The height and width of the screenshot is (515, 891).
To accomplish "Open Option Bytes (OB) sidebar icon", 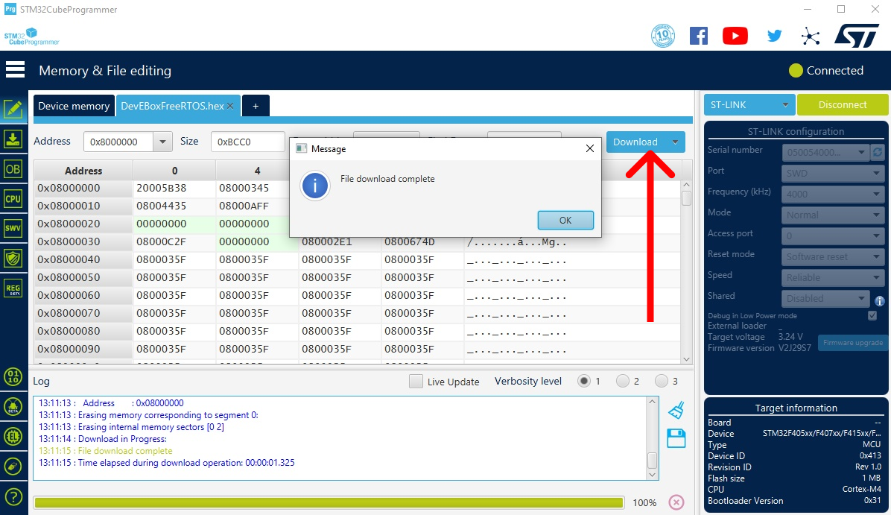I will click(13, 169).
